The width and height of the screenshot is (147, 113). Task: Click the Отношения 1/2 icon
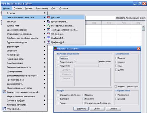pos(49,34)
